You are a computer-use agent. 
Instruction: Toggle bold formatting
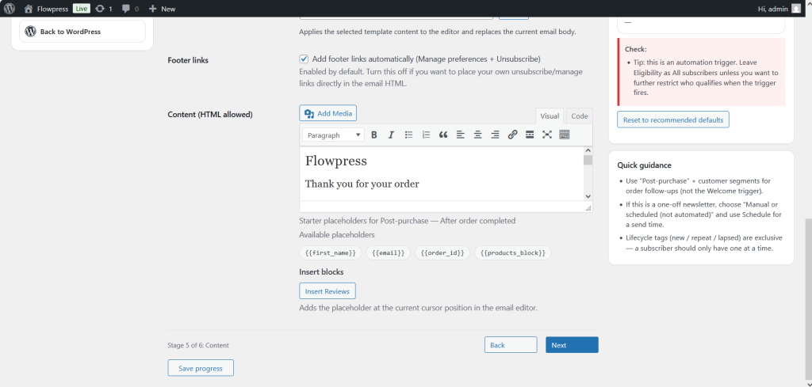coord(374,135)
